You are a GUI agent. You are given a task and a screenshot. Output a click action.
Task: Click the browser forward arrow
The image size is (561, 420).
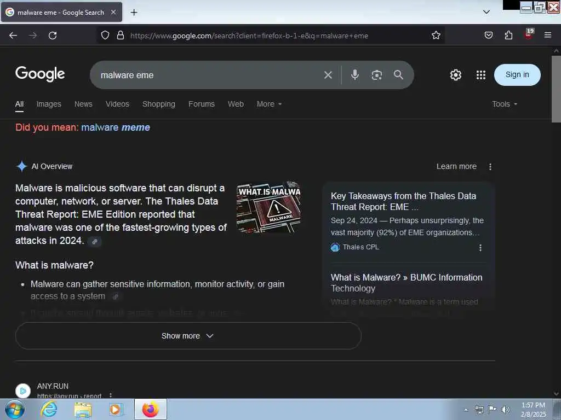(32, 36)
